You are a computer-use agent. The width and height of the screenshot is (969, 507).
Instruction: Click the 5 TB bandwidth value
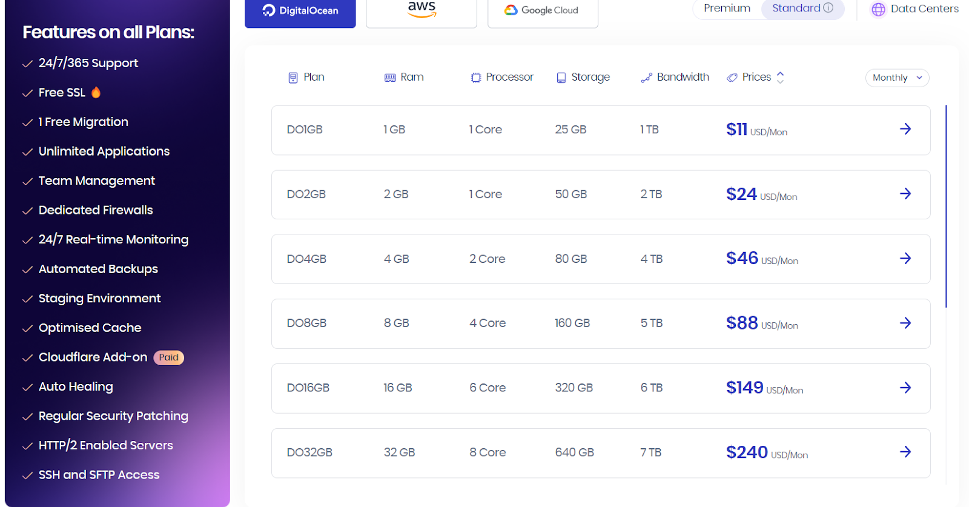coord(652,323)
